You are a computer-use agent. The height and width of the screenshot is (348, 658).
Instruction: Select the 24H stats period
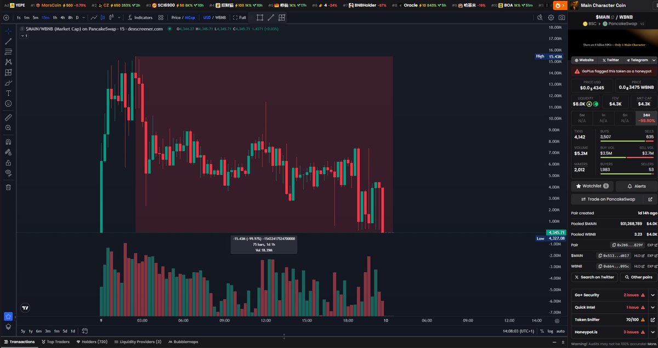[645, 117]
